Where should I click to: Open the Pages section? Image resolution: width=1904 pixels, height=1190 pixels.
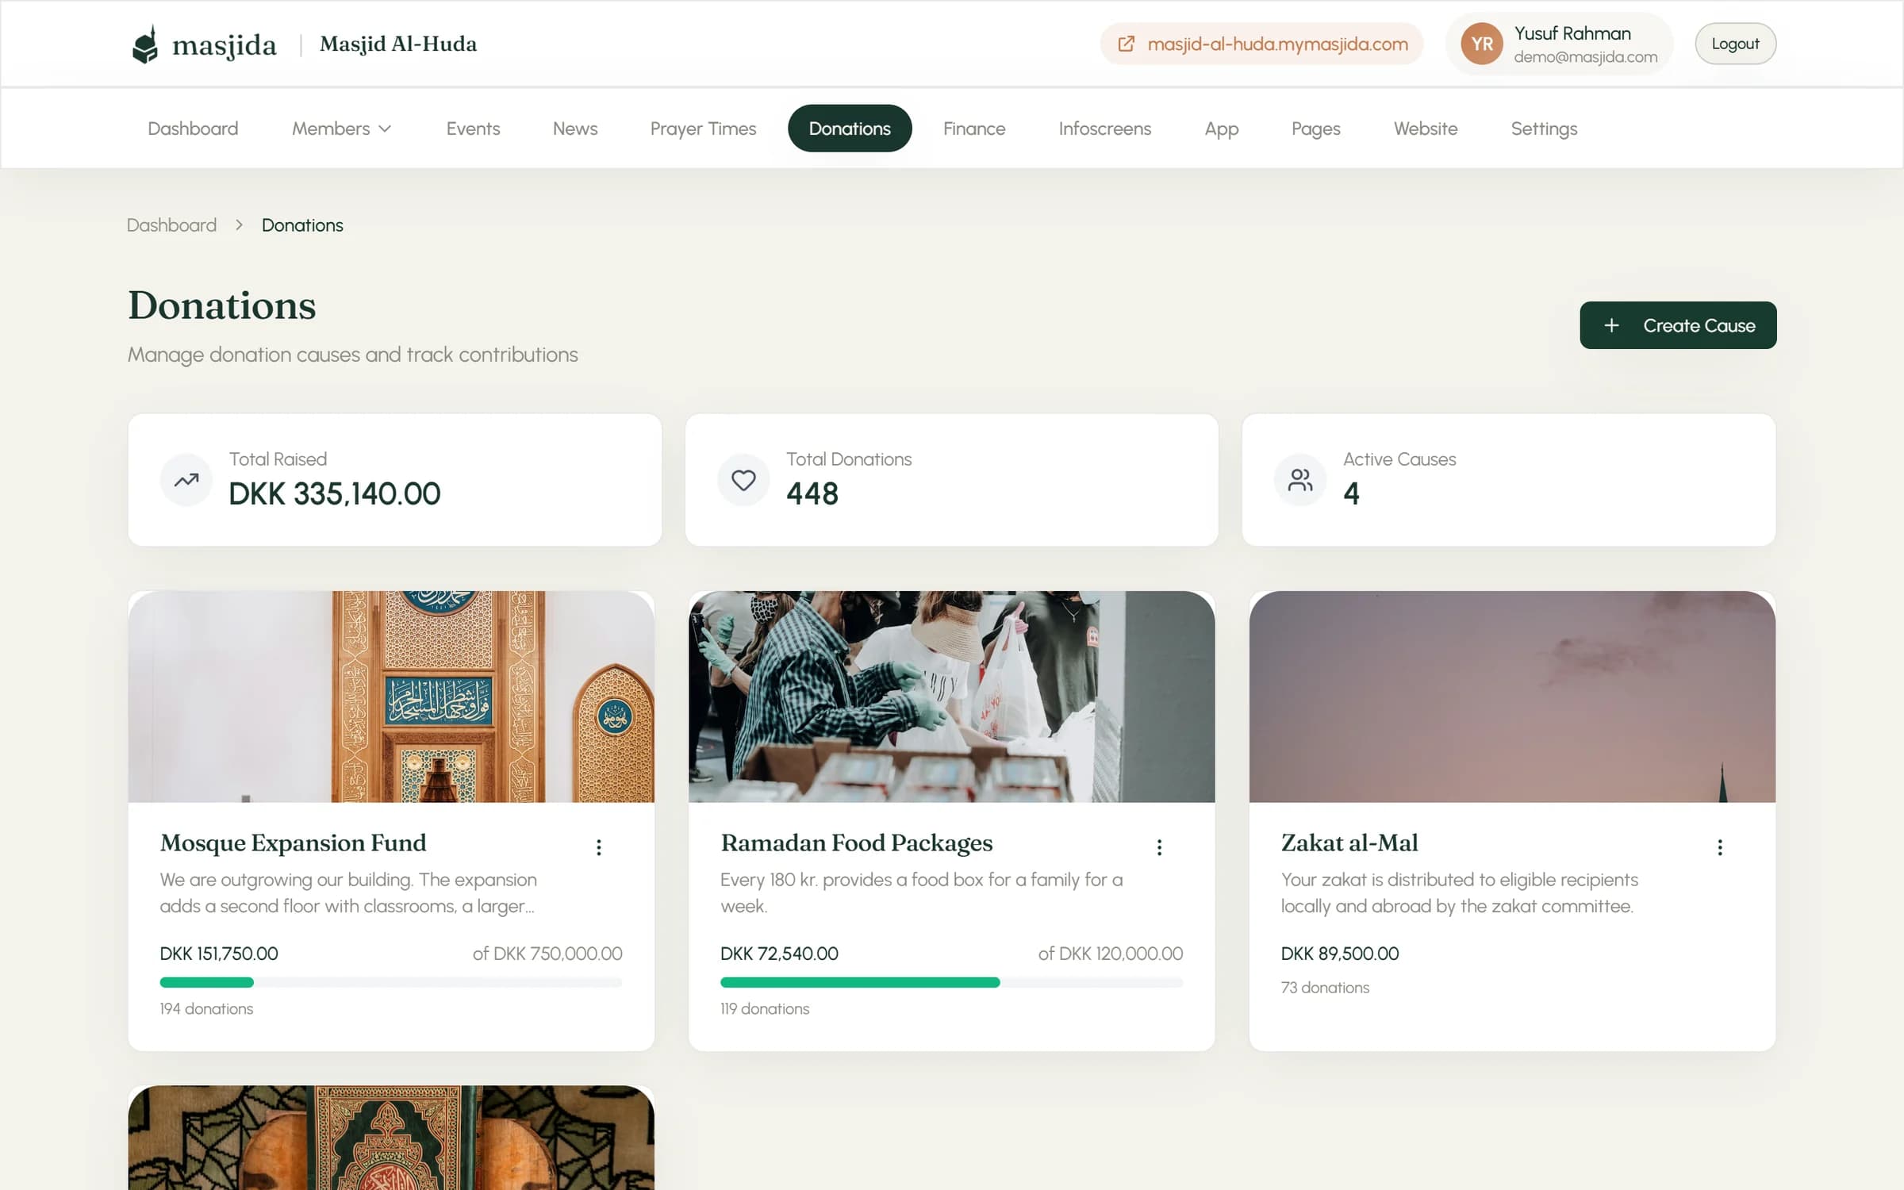pos(1315,129)
